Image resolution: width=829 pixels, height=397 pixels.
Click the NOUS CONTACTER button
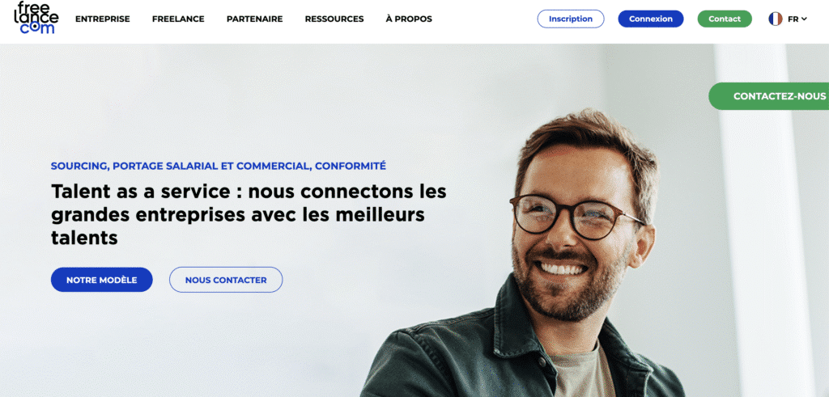click(x=226, y=280)
